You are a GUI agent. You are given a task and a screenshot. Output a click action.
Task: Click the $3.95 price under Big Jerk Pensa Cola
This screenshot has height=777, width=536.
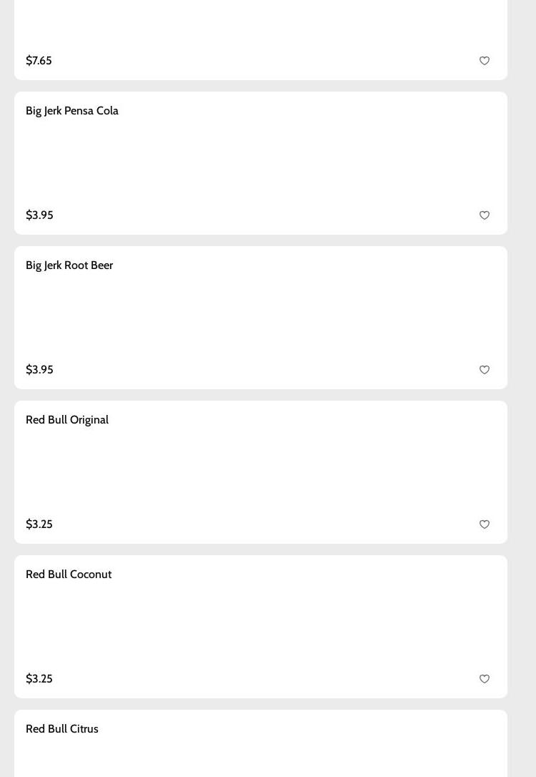pyautogui.click(x=39, y=215)
